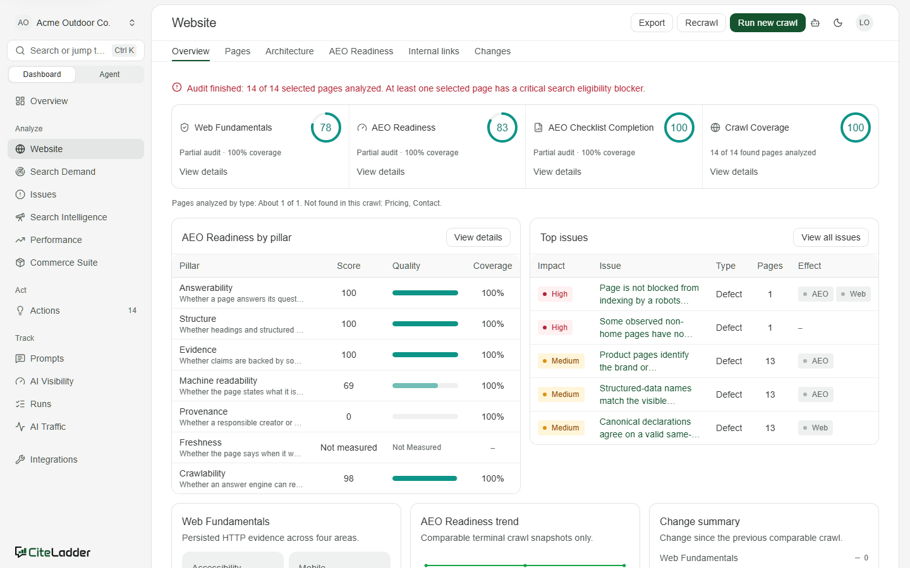Screen dimensions: 910x568
Task: Click the Website globe icon in sidebar
Action: pyautogui.click(x=20, y=149)
